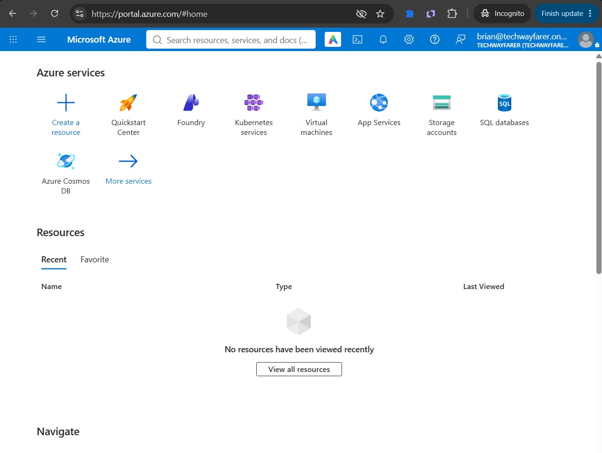Go to Microsoft Azure home link
The width and height of the screenshot is (602, 453).
[99, 40]
